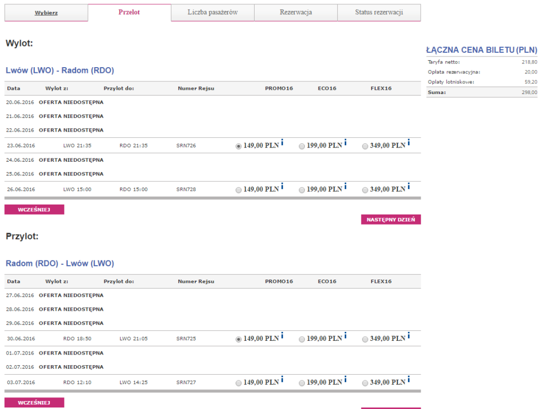Viewport: 542px width, 409px height.
Task: Open the Status rezerwacji tab
Action: (379, 13)
